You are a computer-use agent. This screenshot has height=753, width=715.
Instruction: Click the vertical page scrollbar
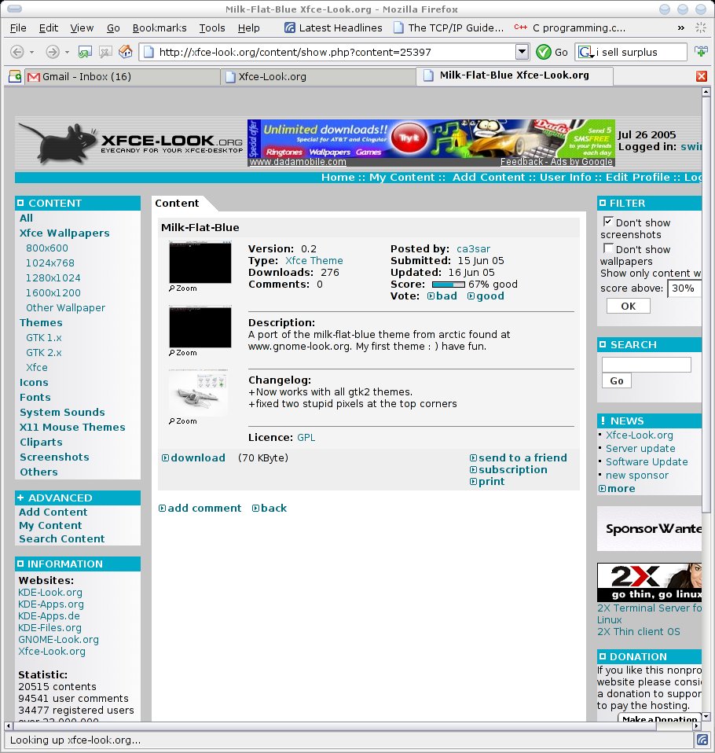[706, 304]
